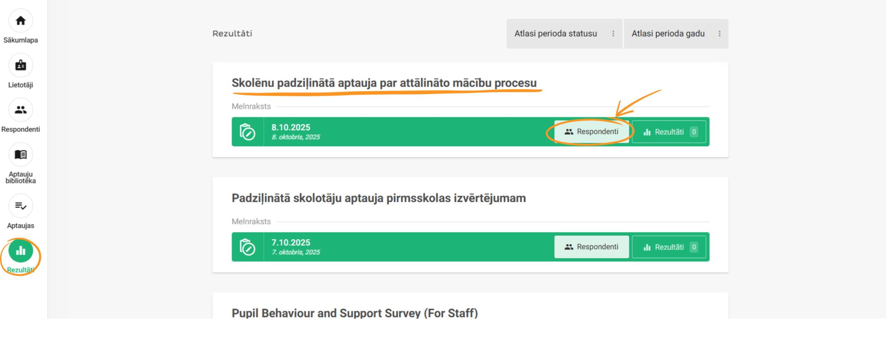886x338 pixels.
Task: Click the three-dot icon beside perioda statusu
Action: (x=613, y=34)
